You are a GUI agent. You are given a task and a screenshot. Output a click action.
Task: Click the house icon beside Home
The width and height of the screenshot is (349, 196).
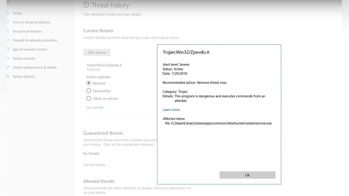point(8,13)
